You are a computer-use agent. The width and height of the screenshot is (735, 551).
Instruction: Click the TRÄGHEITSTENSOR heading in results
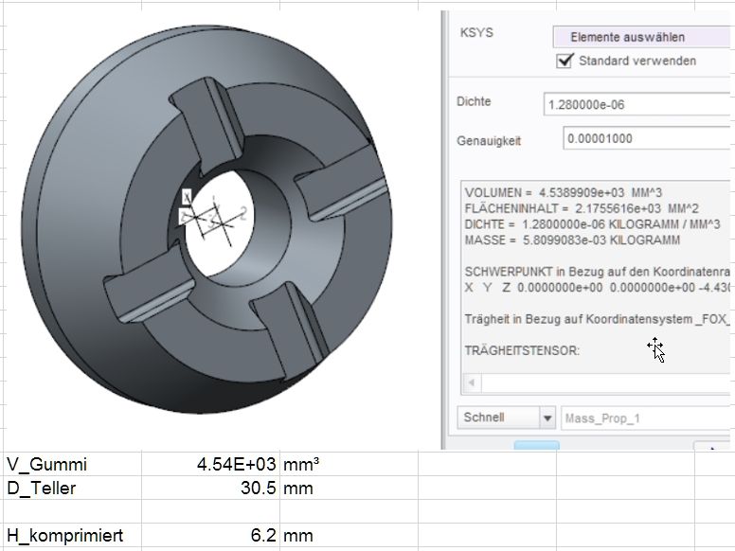tap(522, 350)
